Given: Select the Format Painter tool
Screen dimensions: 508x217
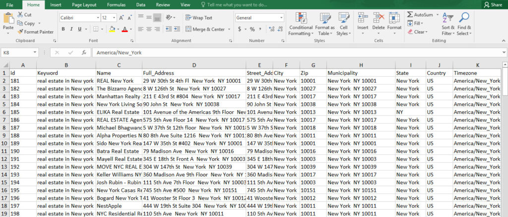Looking at the screenshot, I should point(36,32).
